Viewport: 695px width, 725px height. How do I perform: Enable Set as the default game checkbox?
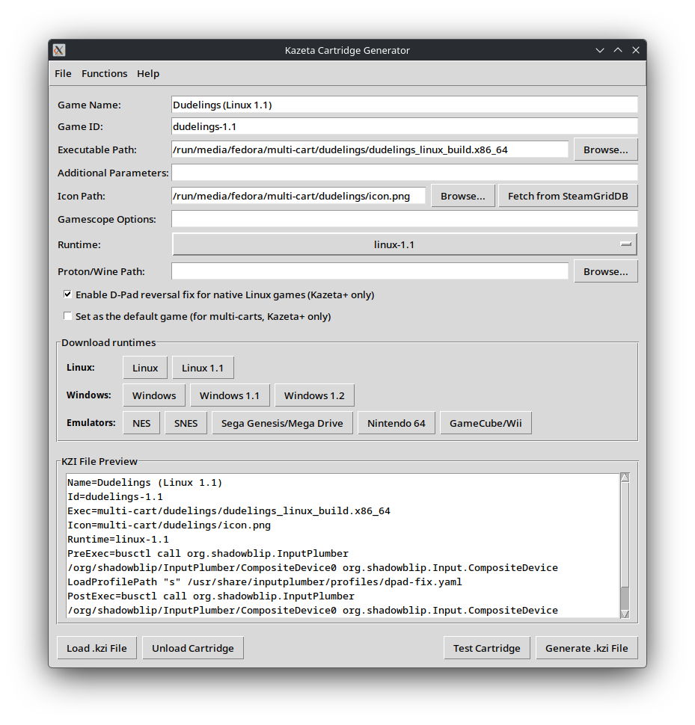click(x=68, y=316)
